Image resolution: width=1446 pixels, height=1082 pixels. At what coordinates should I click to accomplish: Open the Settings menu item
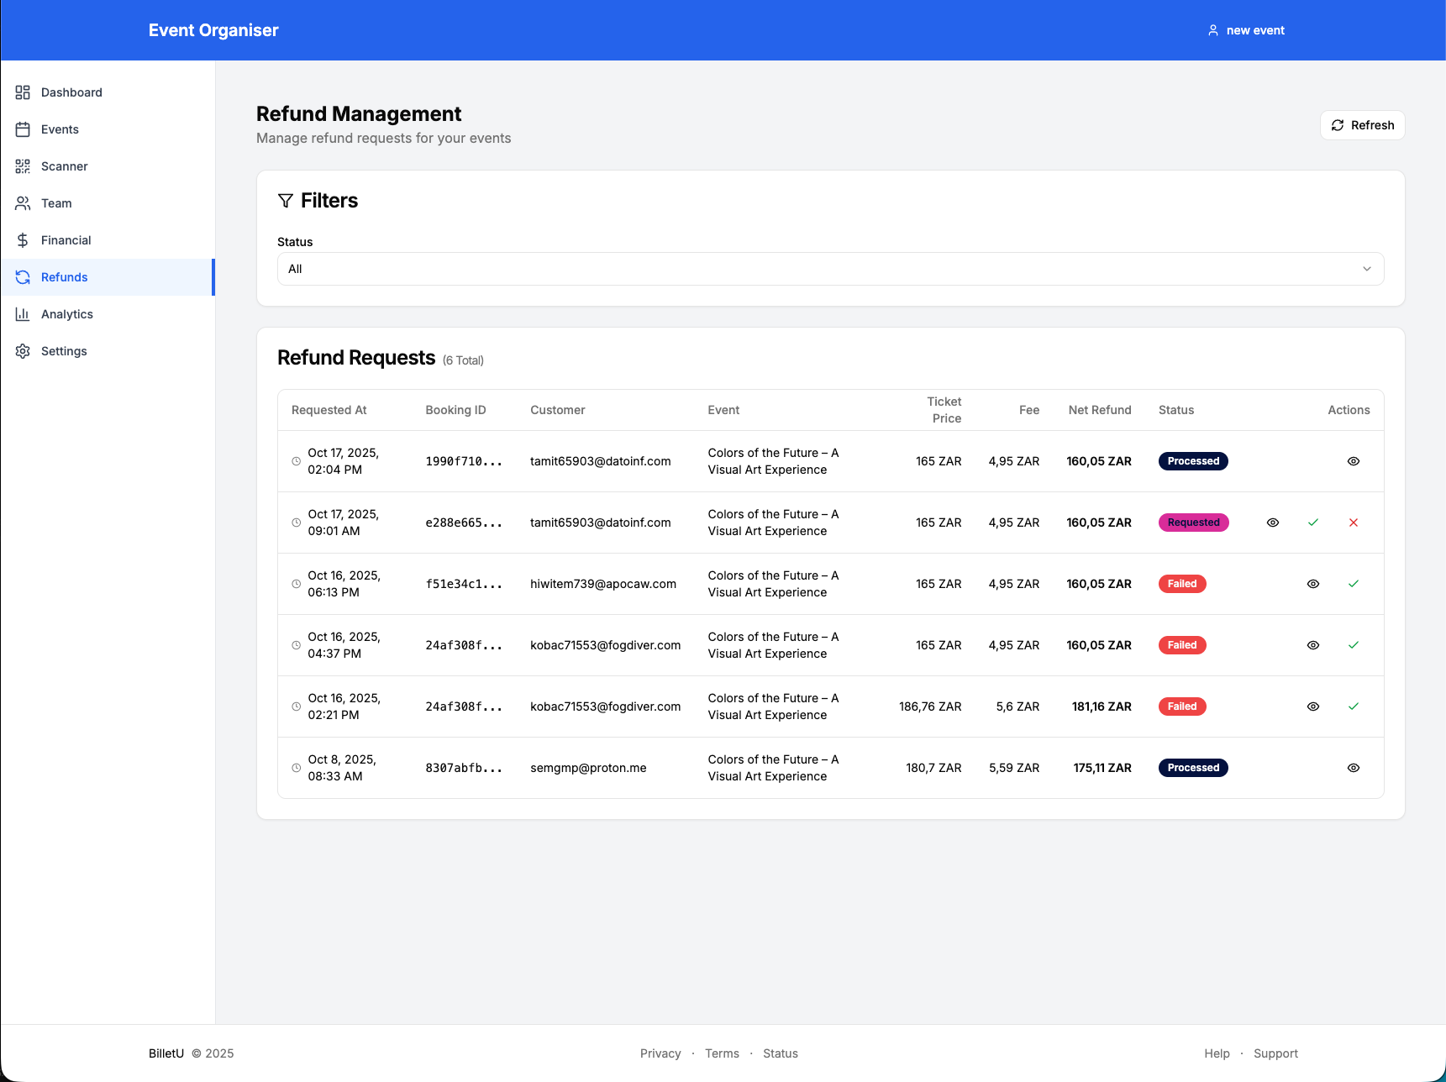(x=108, y=351)
